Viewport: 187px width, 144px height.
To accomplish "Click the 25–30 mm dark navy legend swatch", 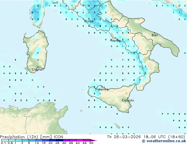I will click(60, 140).
